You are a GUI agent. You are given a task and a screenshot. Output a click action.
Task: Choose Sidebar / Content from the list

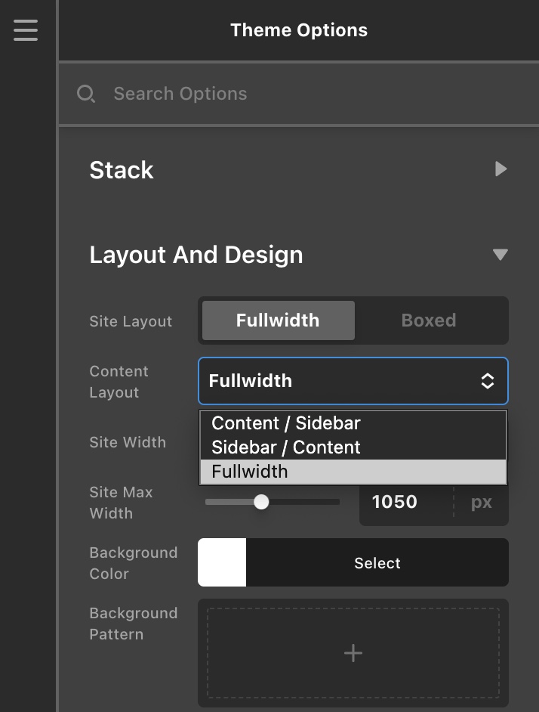tap(285, 447)
